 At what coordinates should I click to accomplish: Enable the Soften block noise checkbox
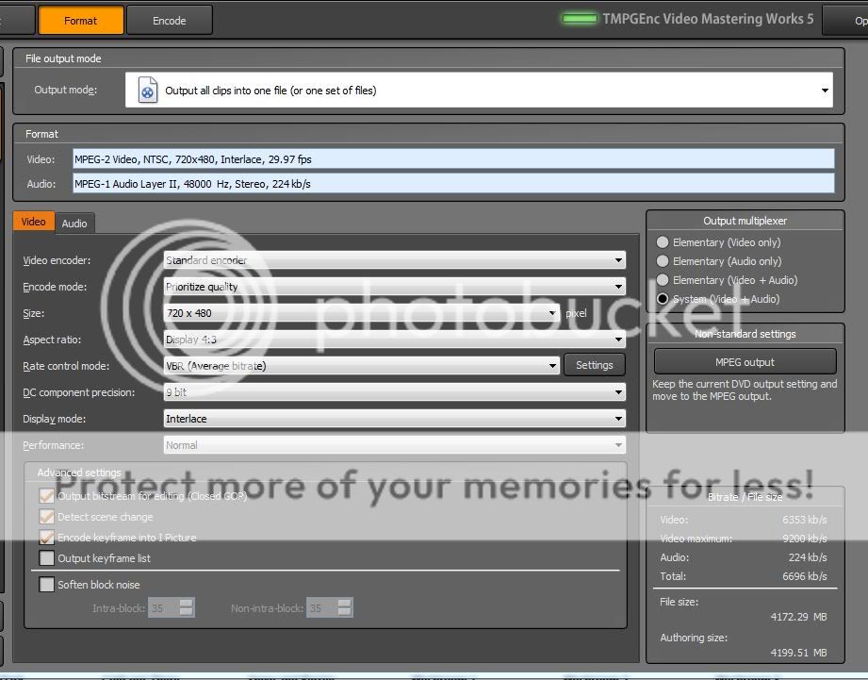click(x=47, y=585)
